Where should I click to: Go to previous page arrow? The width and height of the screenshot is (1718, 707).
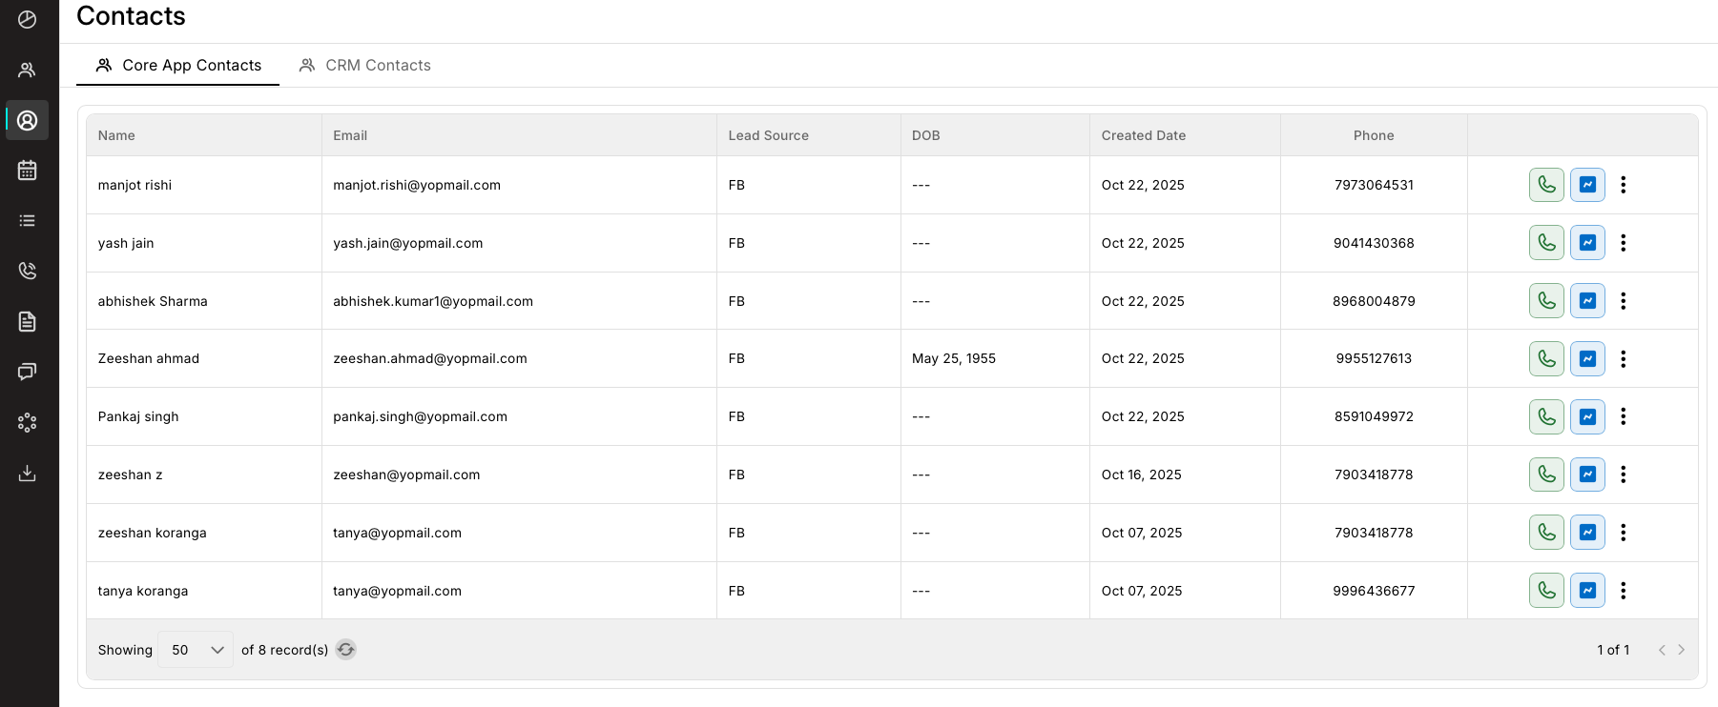click(1662, 650)
